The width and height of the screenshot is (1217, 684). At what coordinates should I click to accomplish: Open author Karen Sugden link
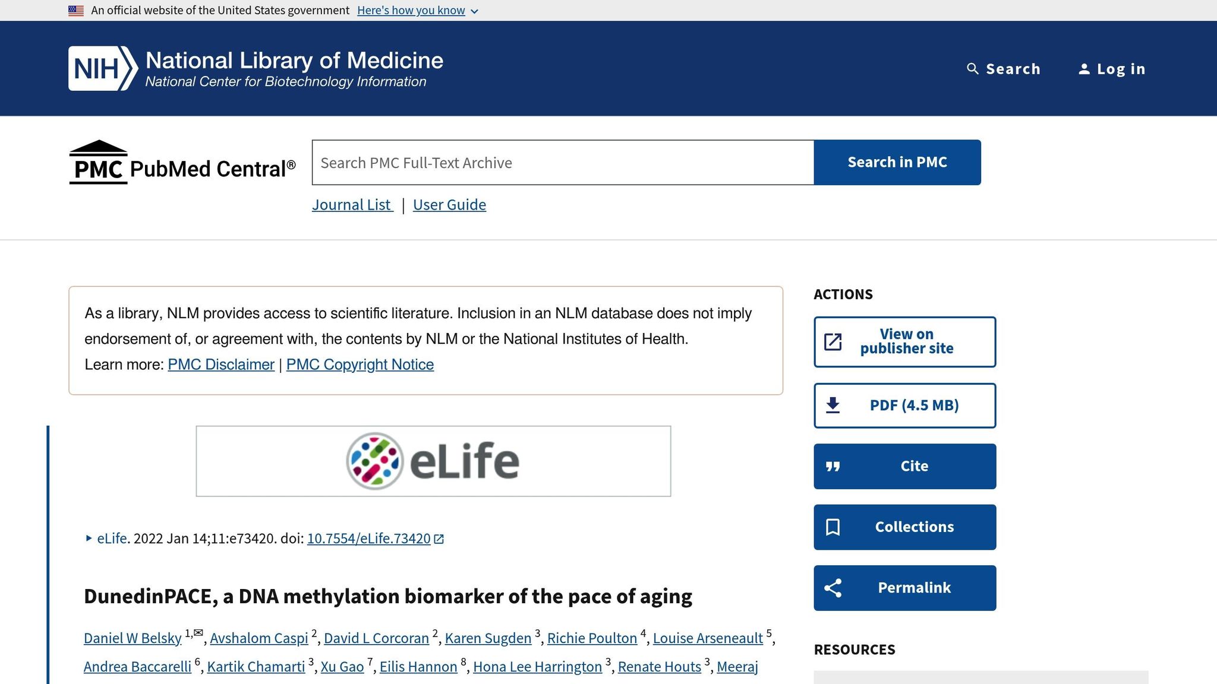(488, 638)
